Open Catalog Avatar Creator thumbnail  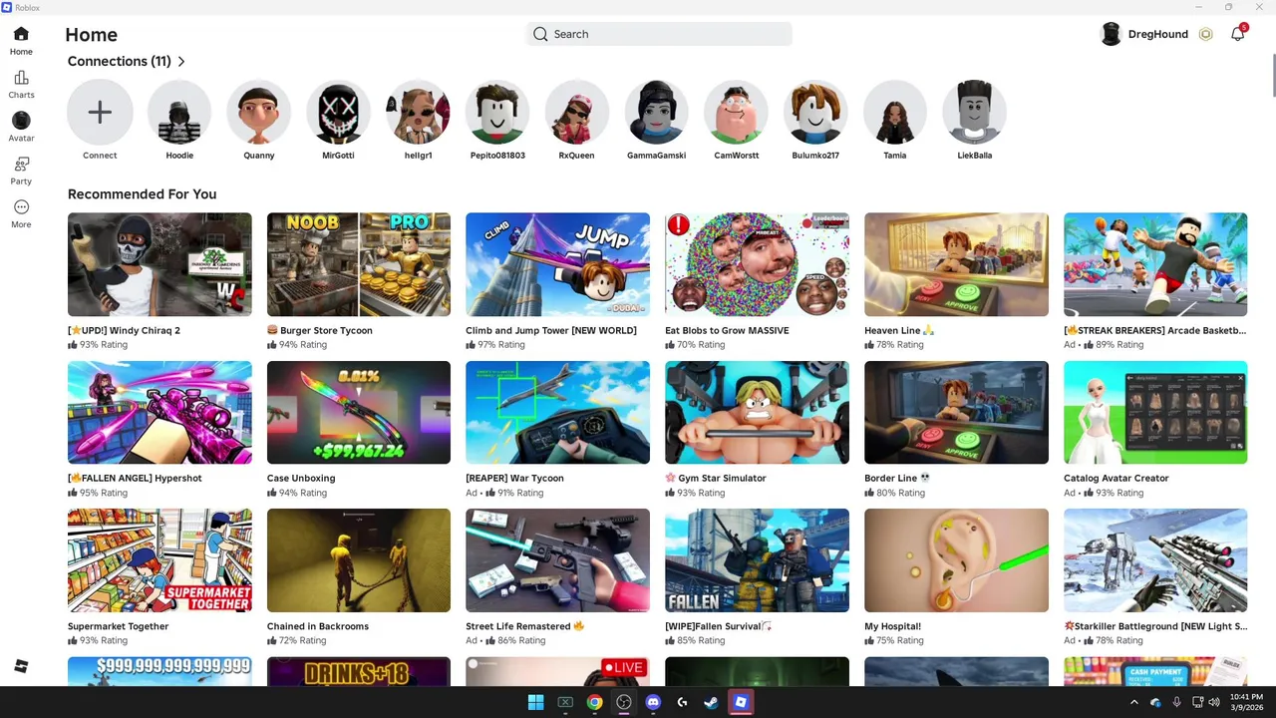(x=1155, y=413)
